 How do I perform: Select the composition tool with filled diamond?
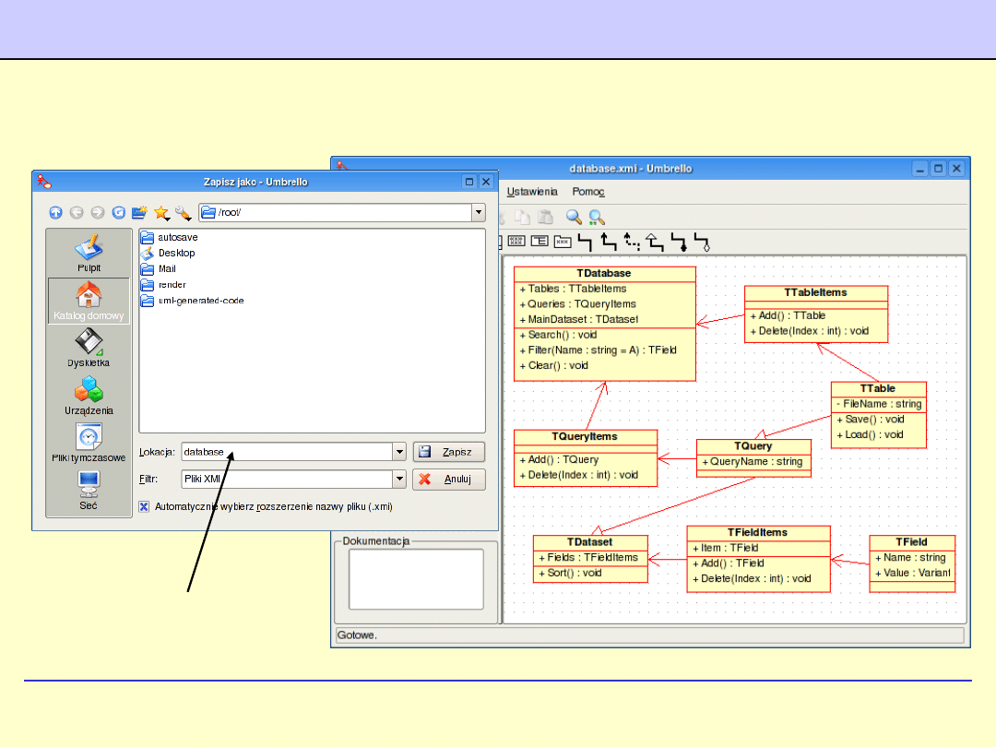pos(680,243)
